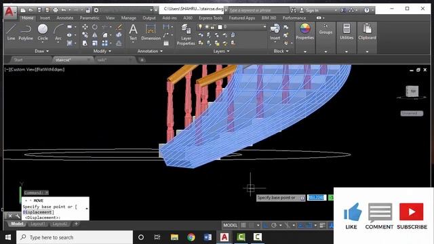Viewport: 434px width, 244px height.
Task: Click the layer color swatch box
Action: (x=220, y=26)
